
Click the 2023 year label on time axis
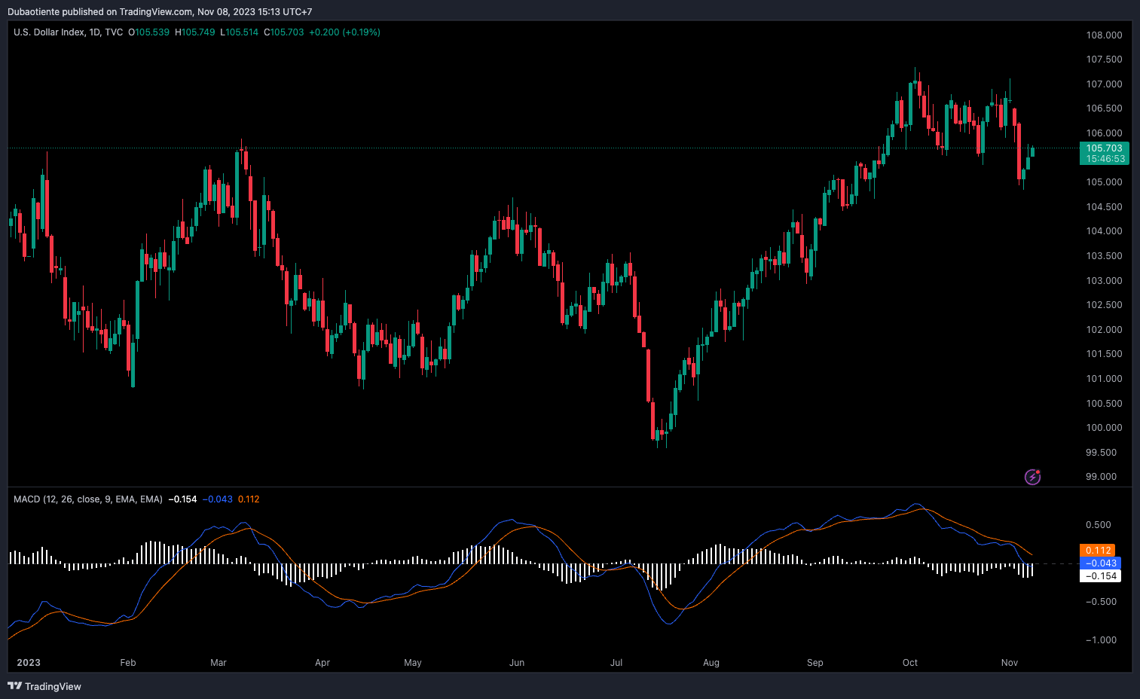pyautogui.click(x=29, y=663)
